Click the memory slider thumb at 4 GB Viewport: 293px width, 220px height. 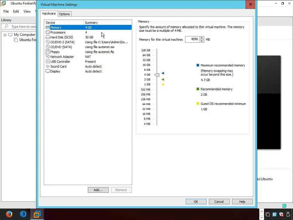point(157,75)
